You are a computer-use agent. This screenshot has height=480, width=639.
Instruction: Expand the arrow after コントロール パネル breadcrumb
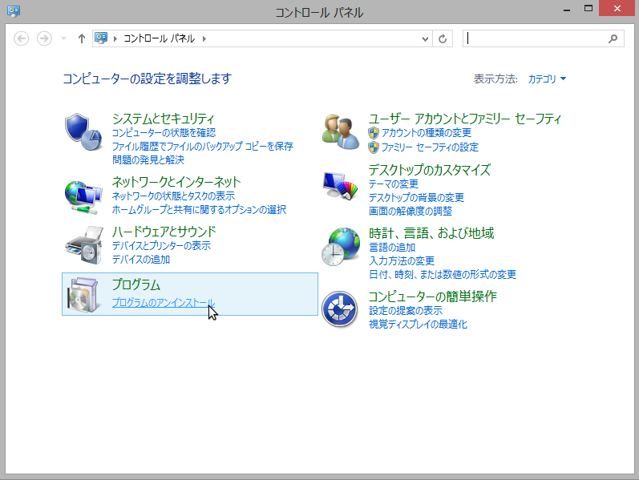pos(204,38)
